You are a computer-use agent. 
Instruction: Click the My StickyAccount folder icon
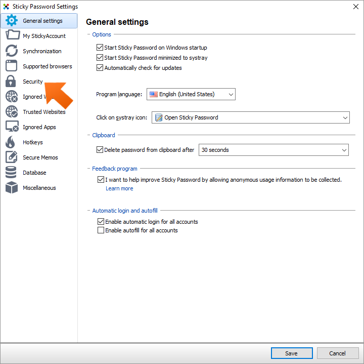(x=12, y=35)
